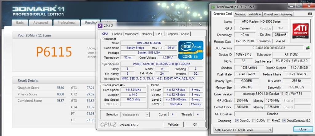Click the Code Name value Sandy Bridge

pyautogui.click(x=135, y=48)
